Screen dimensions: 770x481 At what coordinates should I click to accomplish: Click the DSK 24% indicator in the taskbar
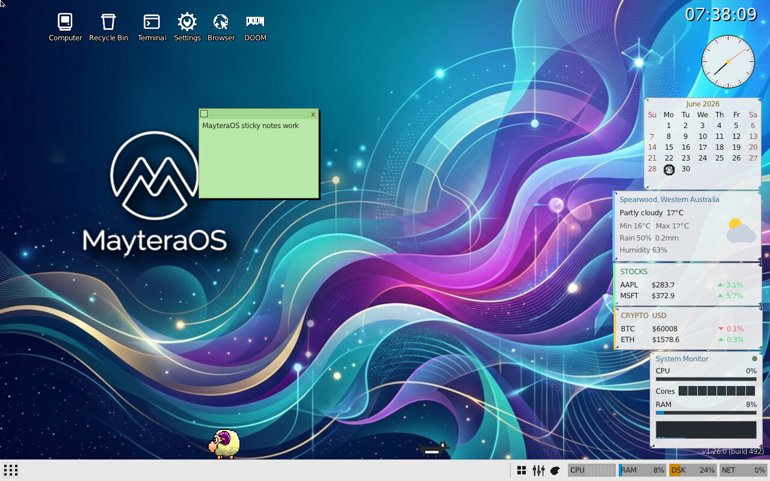coord(693,470)
